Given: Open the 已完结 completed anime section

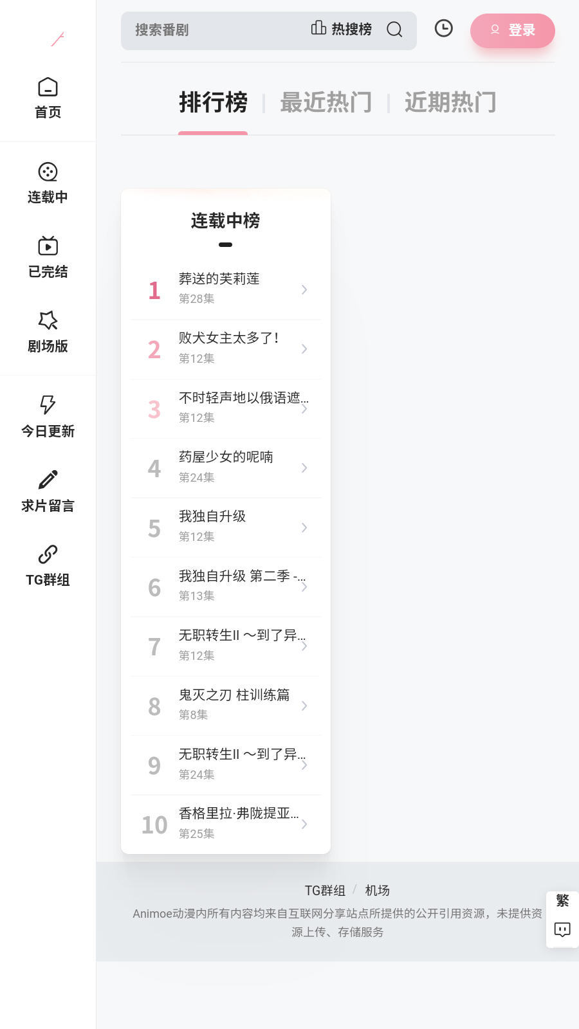Looking at the screenshot, I should 48,256.
